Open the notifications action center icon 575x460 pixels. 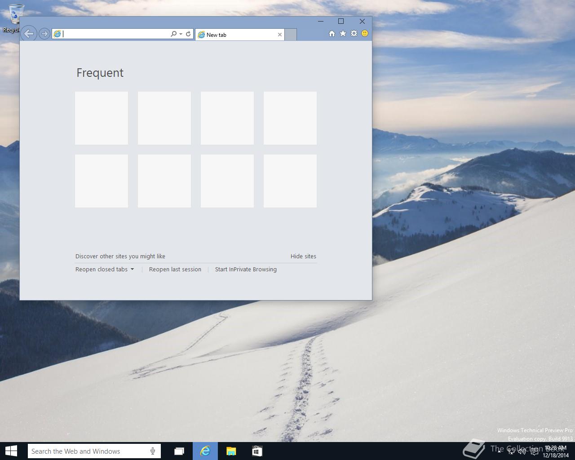pyautogui.click(x=534, y=451)
